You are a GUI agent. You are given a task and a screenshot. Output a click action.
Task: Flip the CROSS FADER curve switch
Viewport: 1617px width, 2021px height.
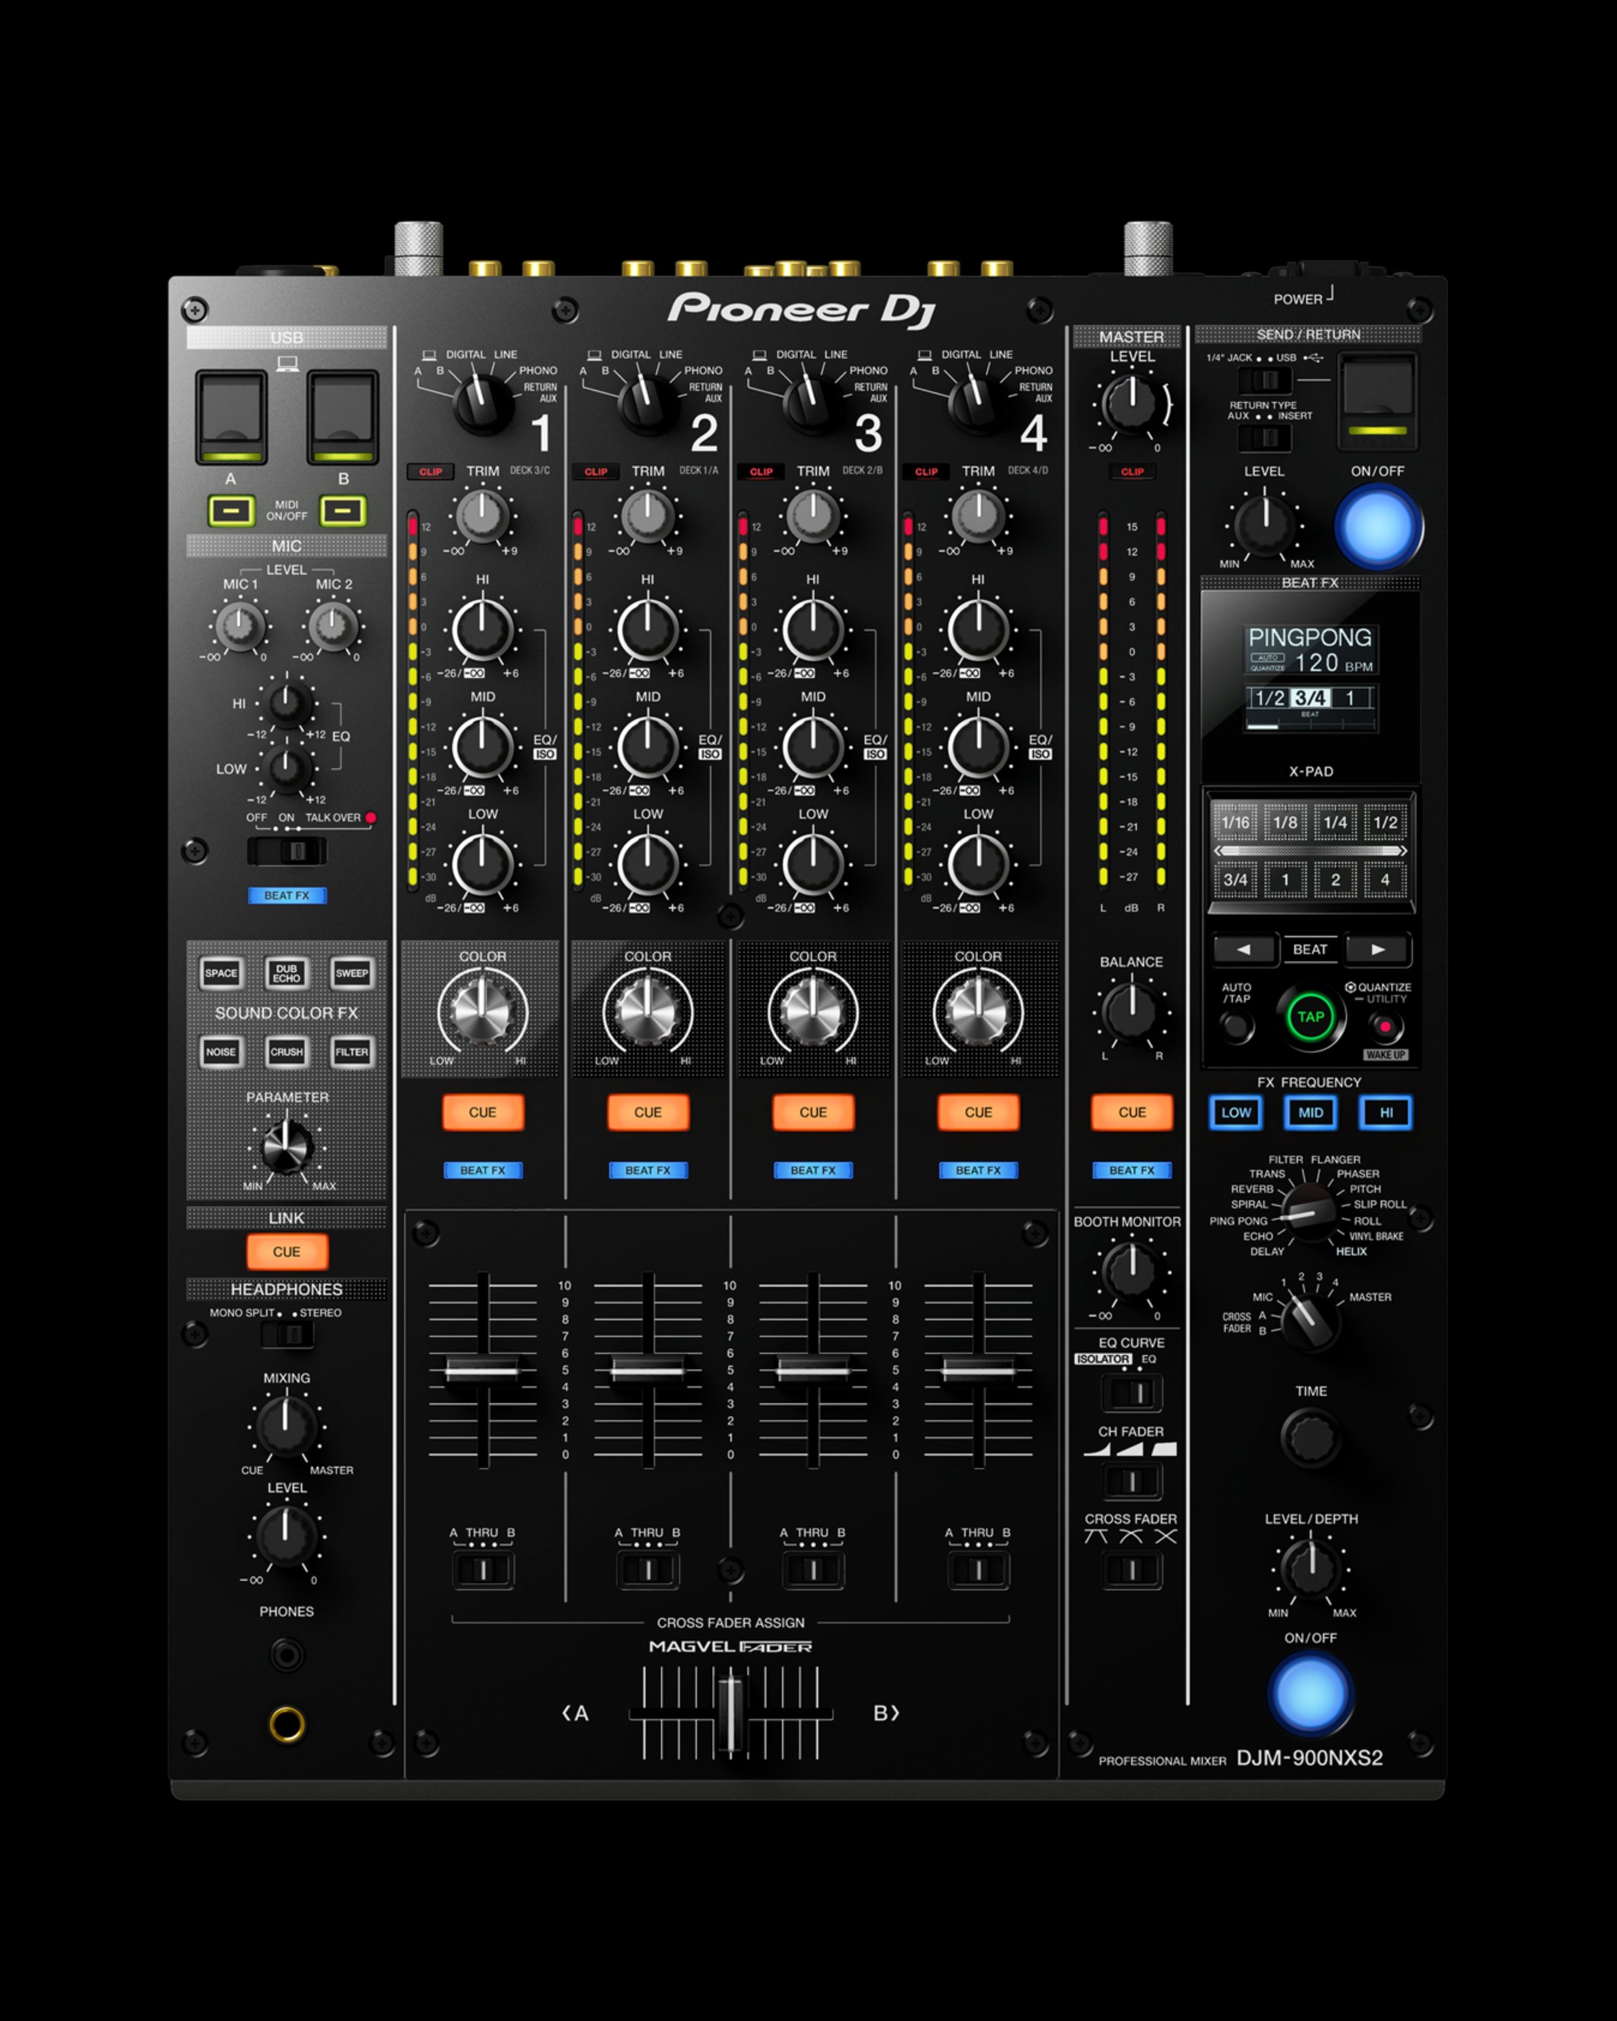1131,1569
